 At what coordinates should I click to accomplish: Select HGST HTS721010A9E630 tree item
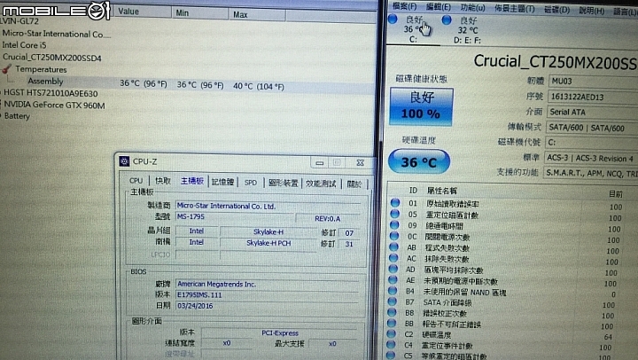(51, 93)
